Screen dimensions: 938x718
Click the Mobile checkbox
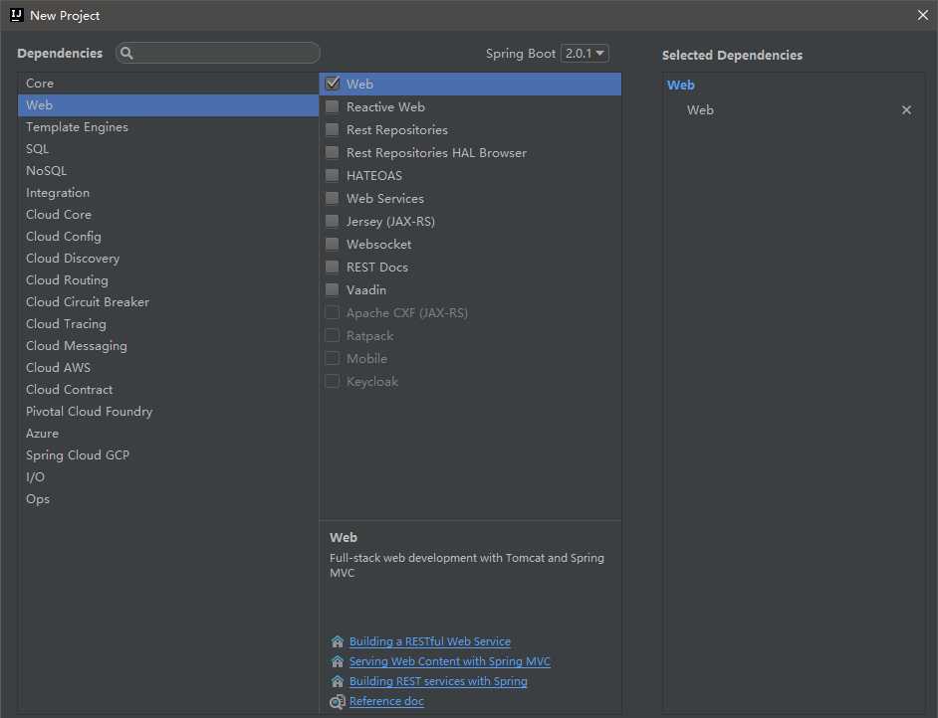(332, 358)
